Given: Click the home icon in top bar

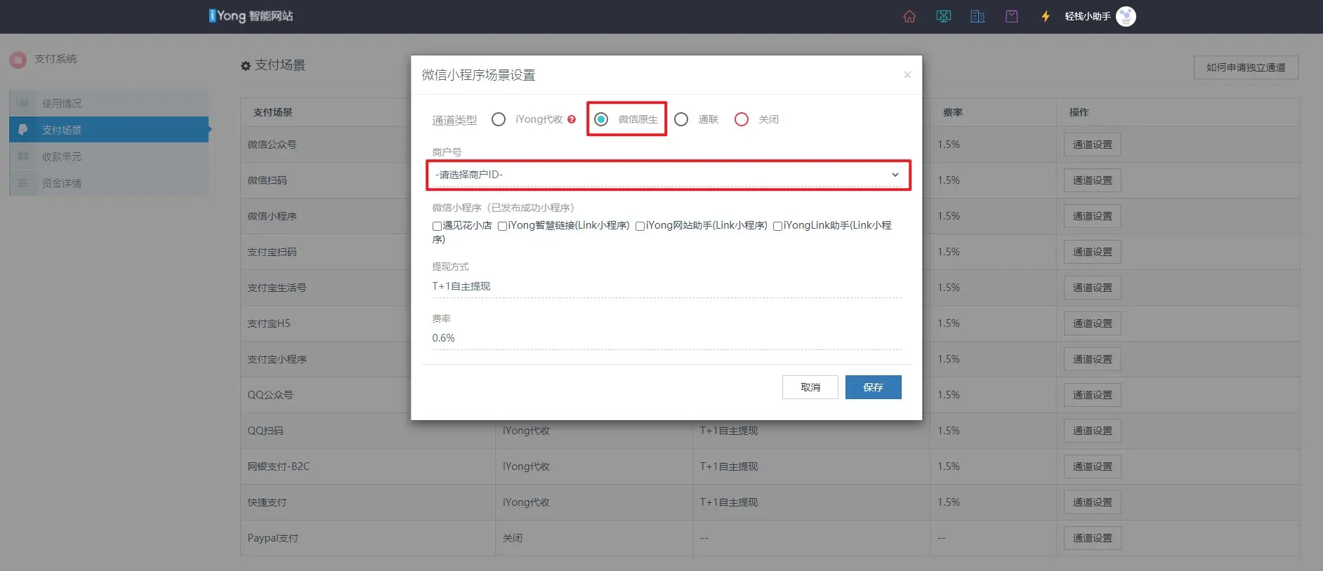Looking at the screenshot, I should (909, 16).
